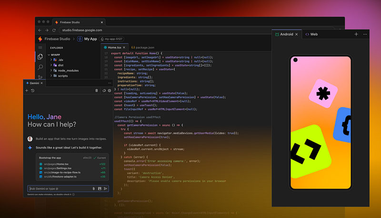Click the Firebase Studio breadcrumb text

(57, 39)
